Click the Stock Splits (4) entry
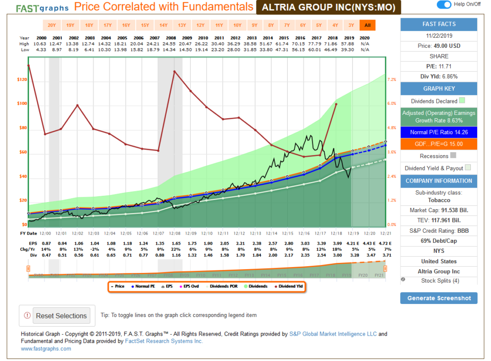The height and width of the screenshot is (361, 491). point(440,281)
